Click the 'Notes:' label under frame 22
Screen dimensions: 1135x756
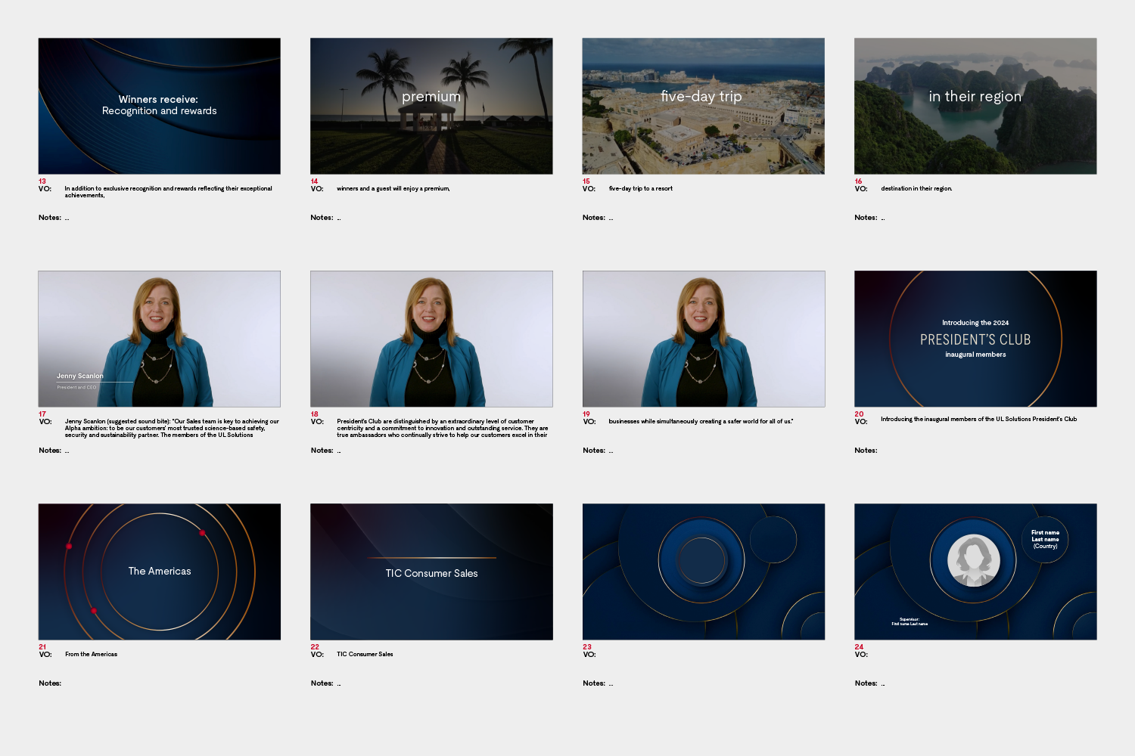(322, 683)
